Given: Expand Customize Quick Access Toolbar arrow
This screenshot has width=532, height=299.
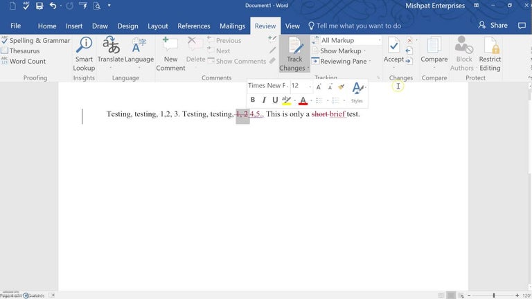Looking at the screenshot, I should tap(109, 6).
